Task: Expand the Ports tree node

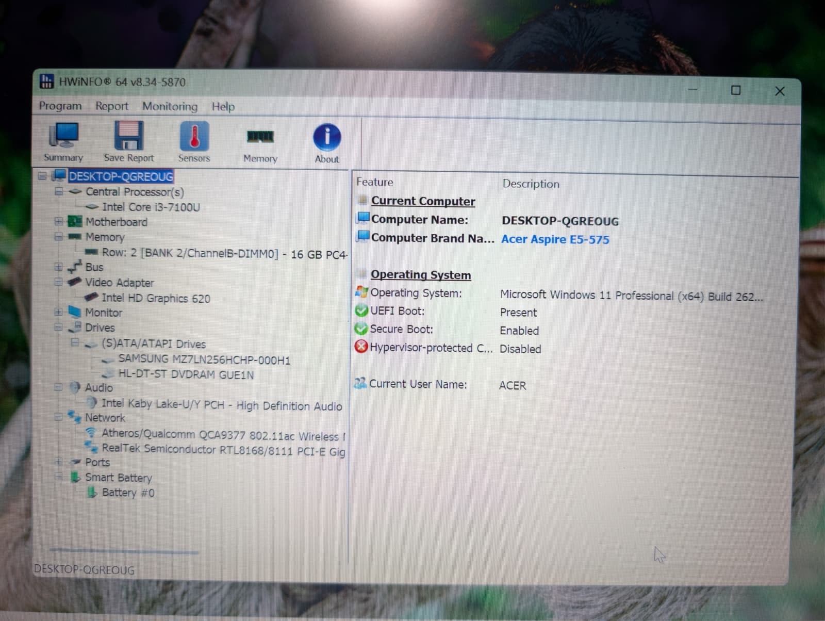Action: point(59,462)
